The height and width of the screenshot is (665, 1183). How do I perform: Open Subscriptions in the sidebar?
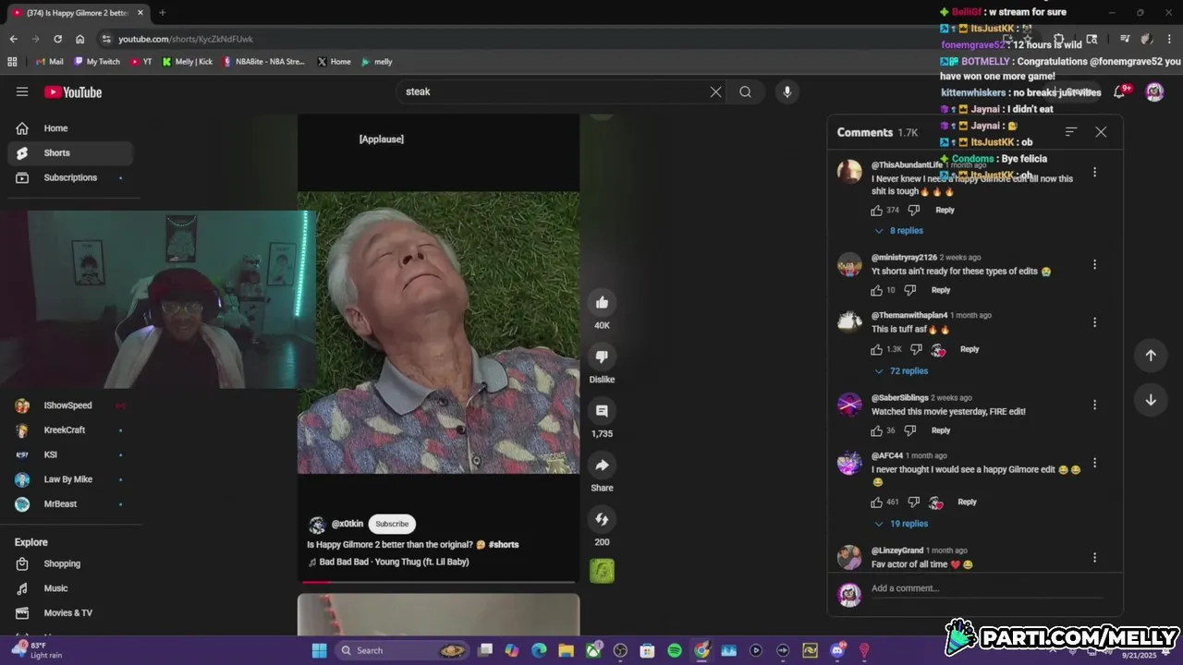[x=70, y=177]
